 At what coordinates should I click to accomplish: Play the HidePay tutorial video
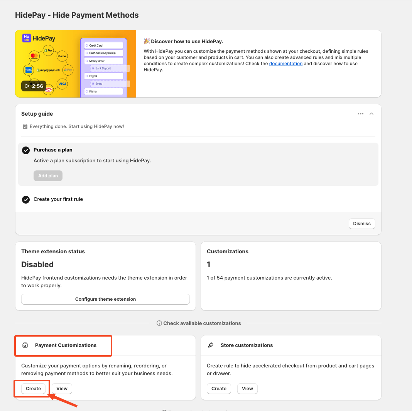(x=34, y=86)
